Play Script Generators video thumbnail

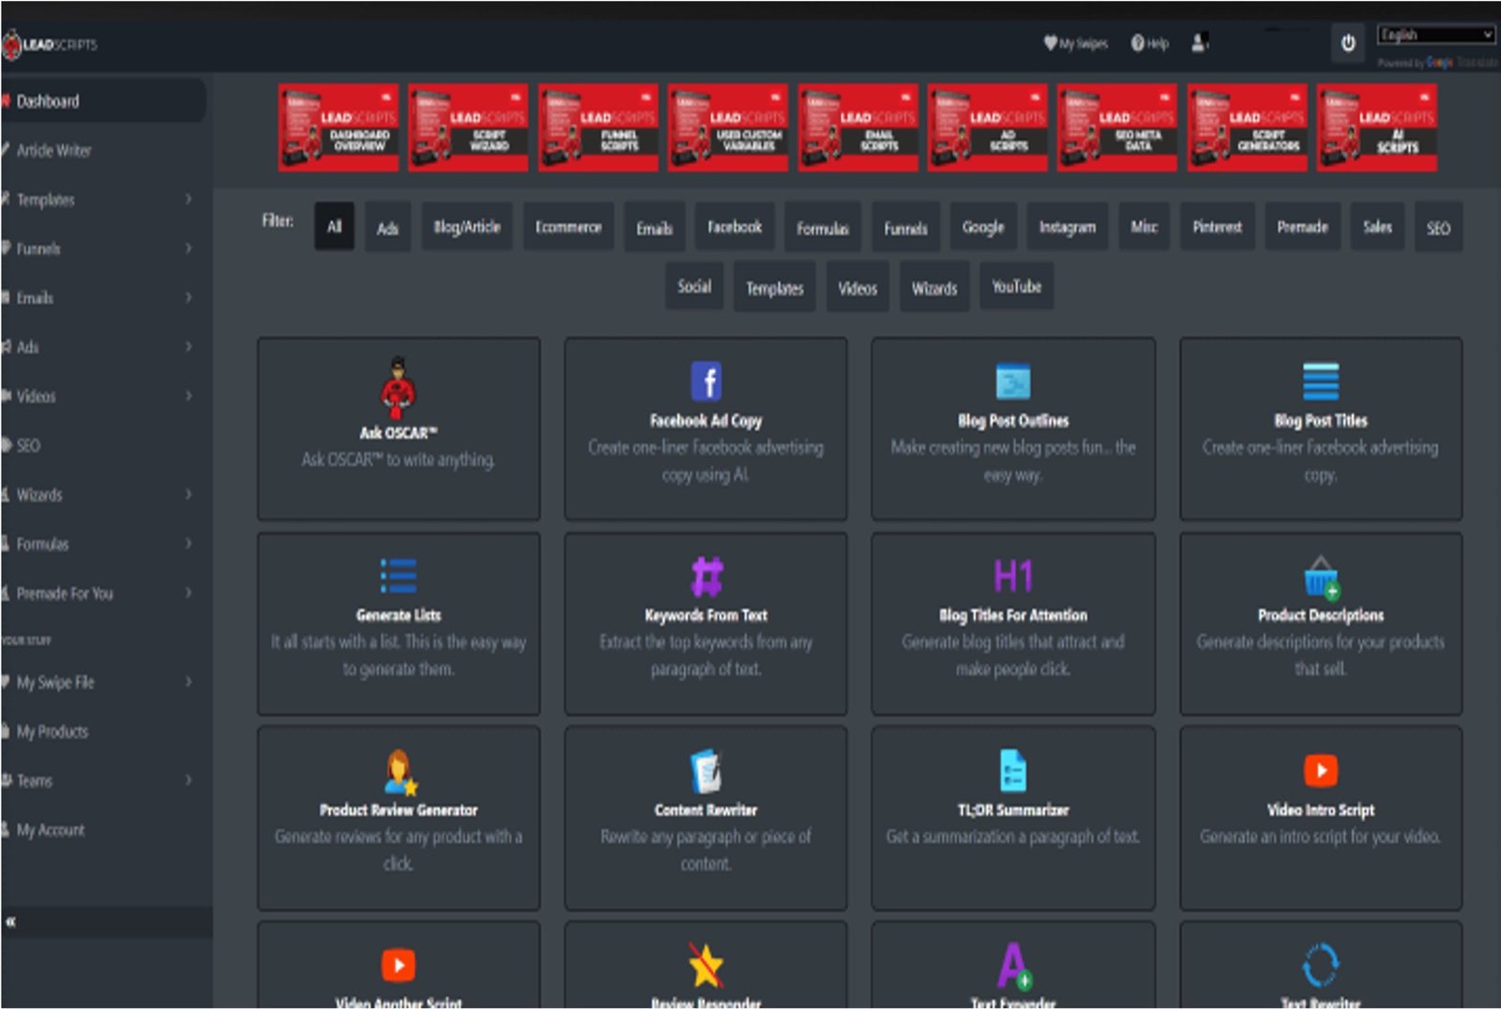pyautogui.click(x=1248, y=128)
